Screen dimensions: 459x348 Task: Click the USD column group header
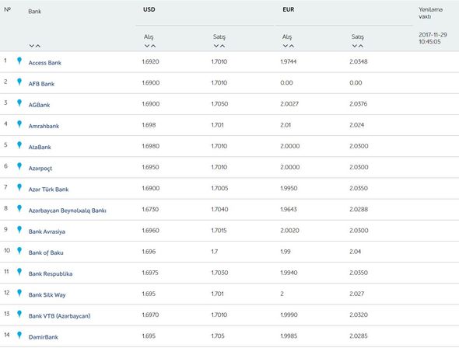pyautogui.click(x=149, y=9)
